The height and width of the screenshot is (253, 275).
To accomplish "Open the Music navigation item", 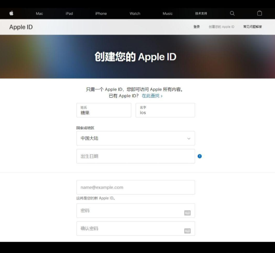I will [x=168, y=14].
